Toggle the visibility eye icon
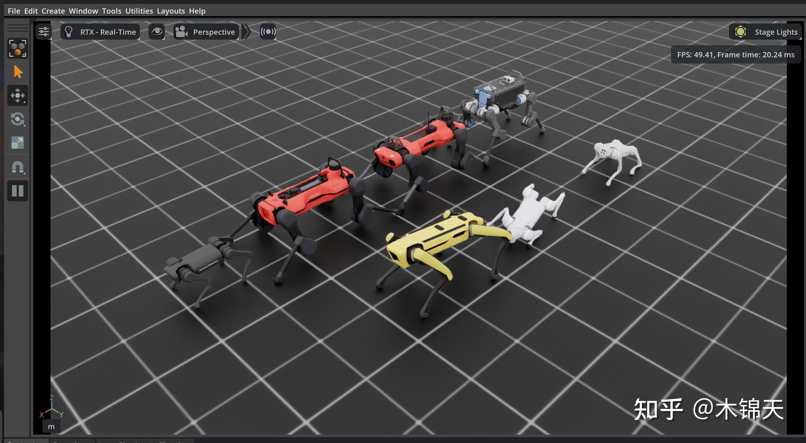This screenshot has width=806, height=443. (157, 31)
